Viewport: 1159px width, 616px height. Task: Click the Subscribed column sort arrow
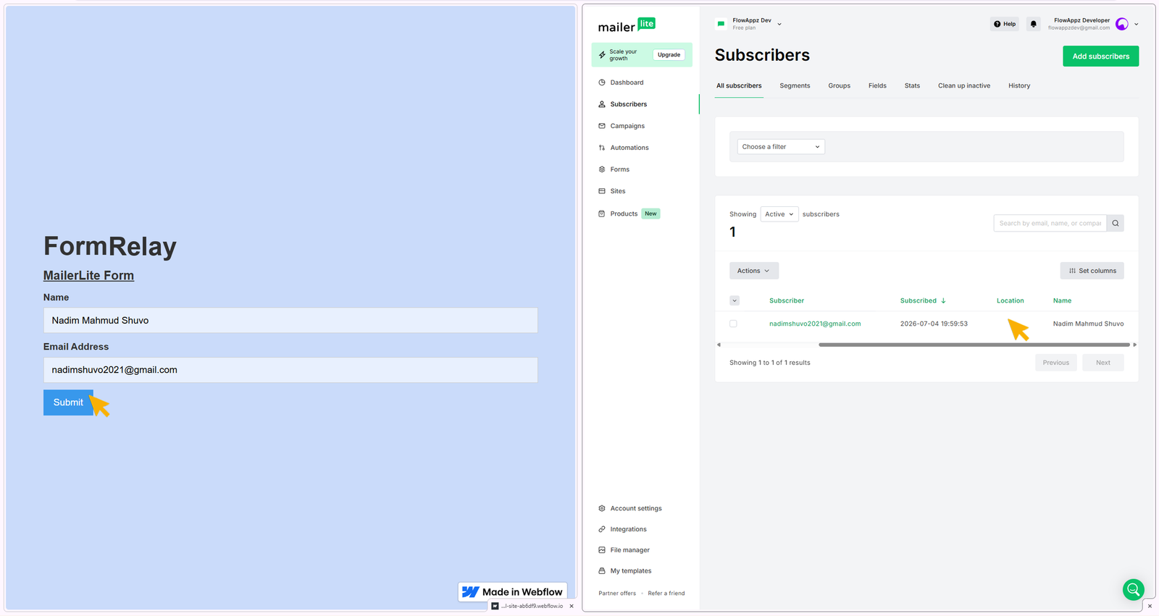tap(943, 300)
